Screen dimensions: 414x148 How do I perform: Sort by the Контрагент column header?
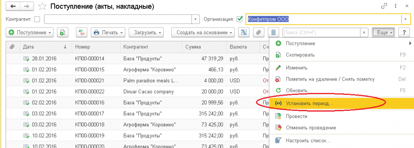(x=151, y=47)
